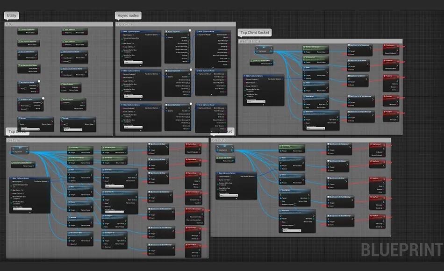Viewport: 444px width, 271px height.
Task: Select the Pause node in Tcp Server group
Action: 80,207
